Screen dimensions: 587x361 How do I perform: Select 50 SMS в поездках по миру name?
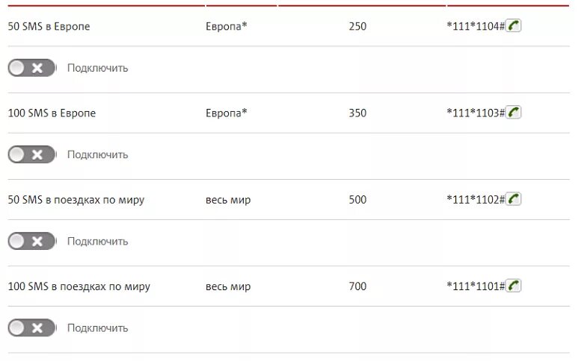pyautogui.click(x=76, y=200)
